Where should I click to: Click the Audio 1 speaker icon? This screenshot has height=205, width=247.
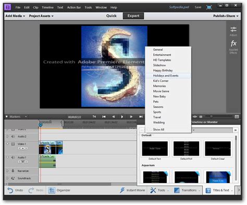[13, 157]
